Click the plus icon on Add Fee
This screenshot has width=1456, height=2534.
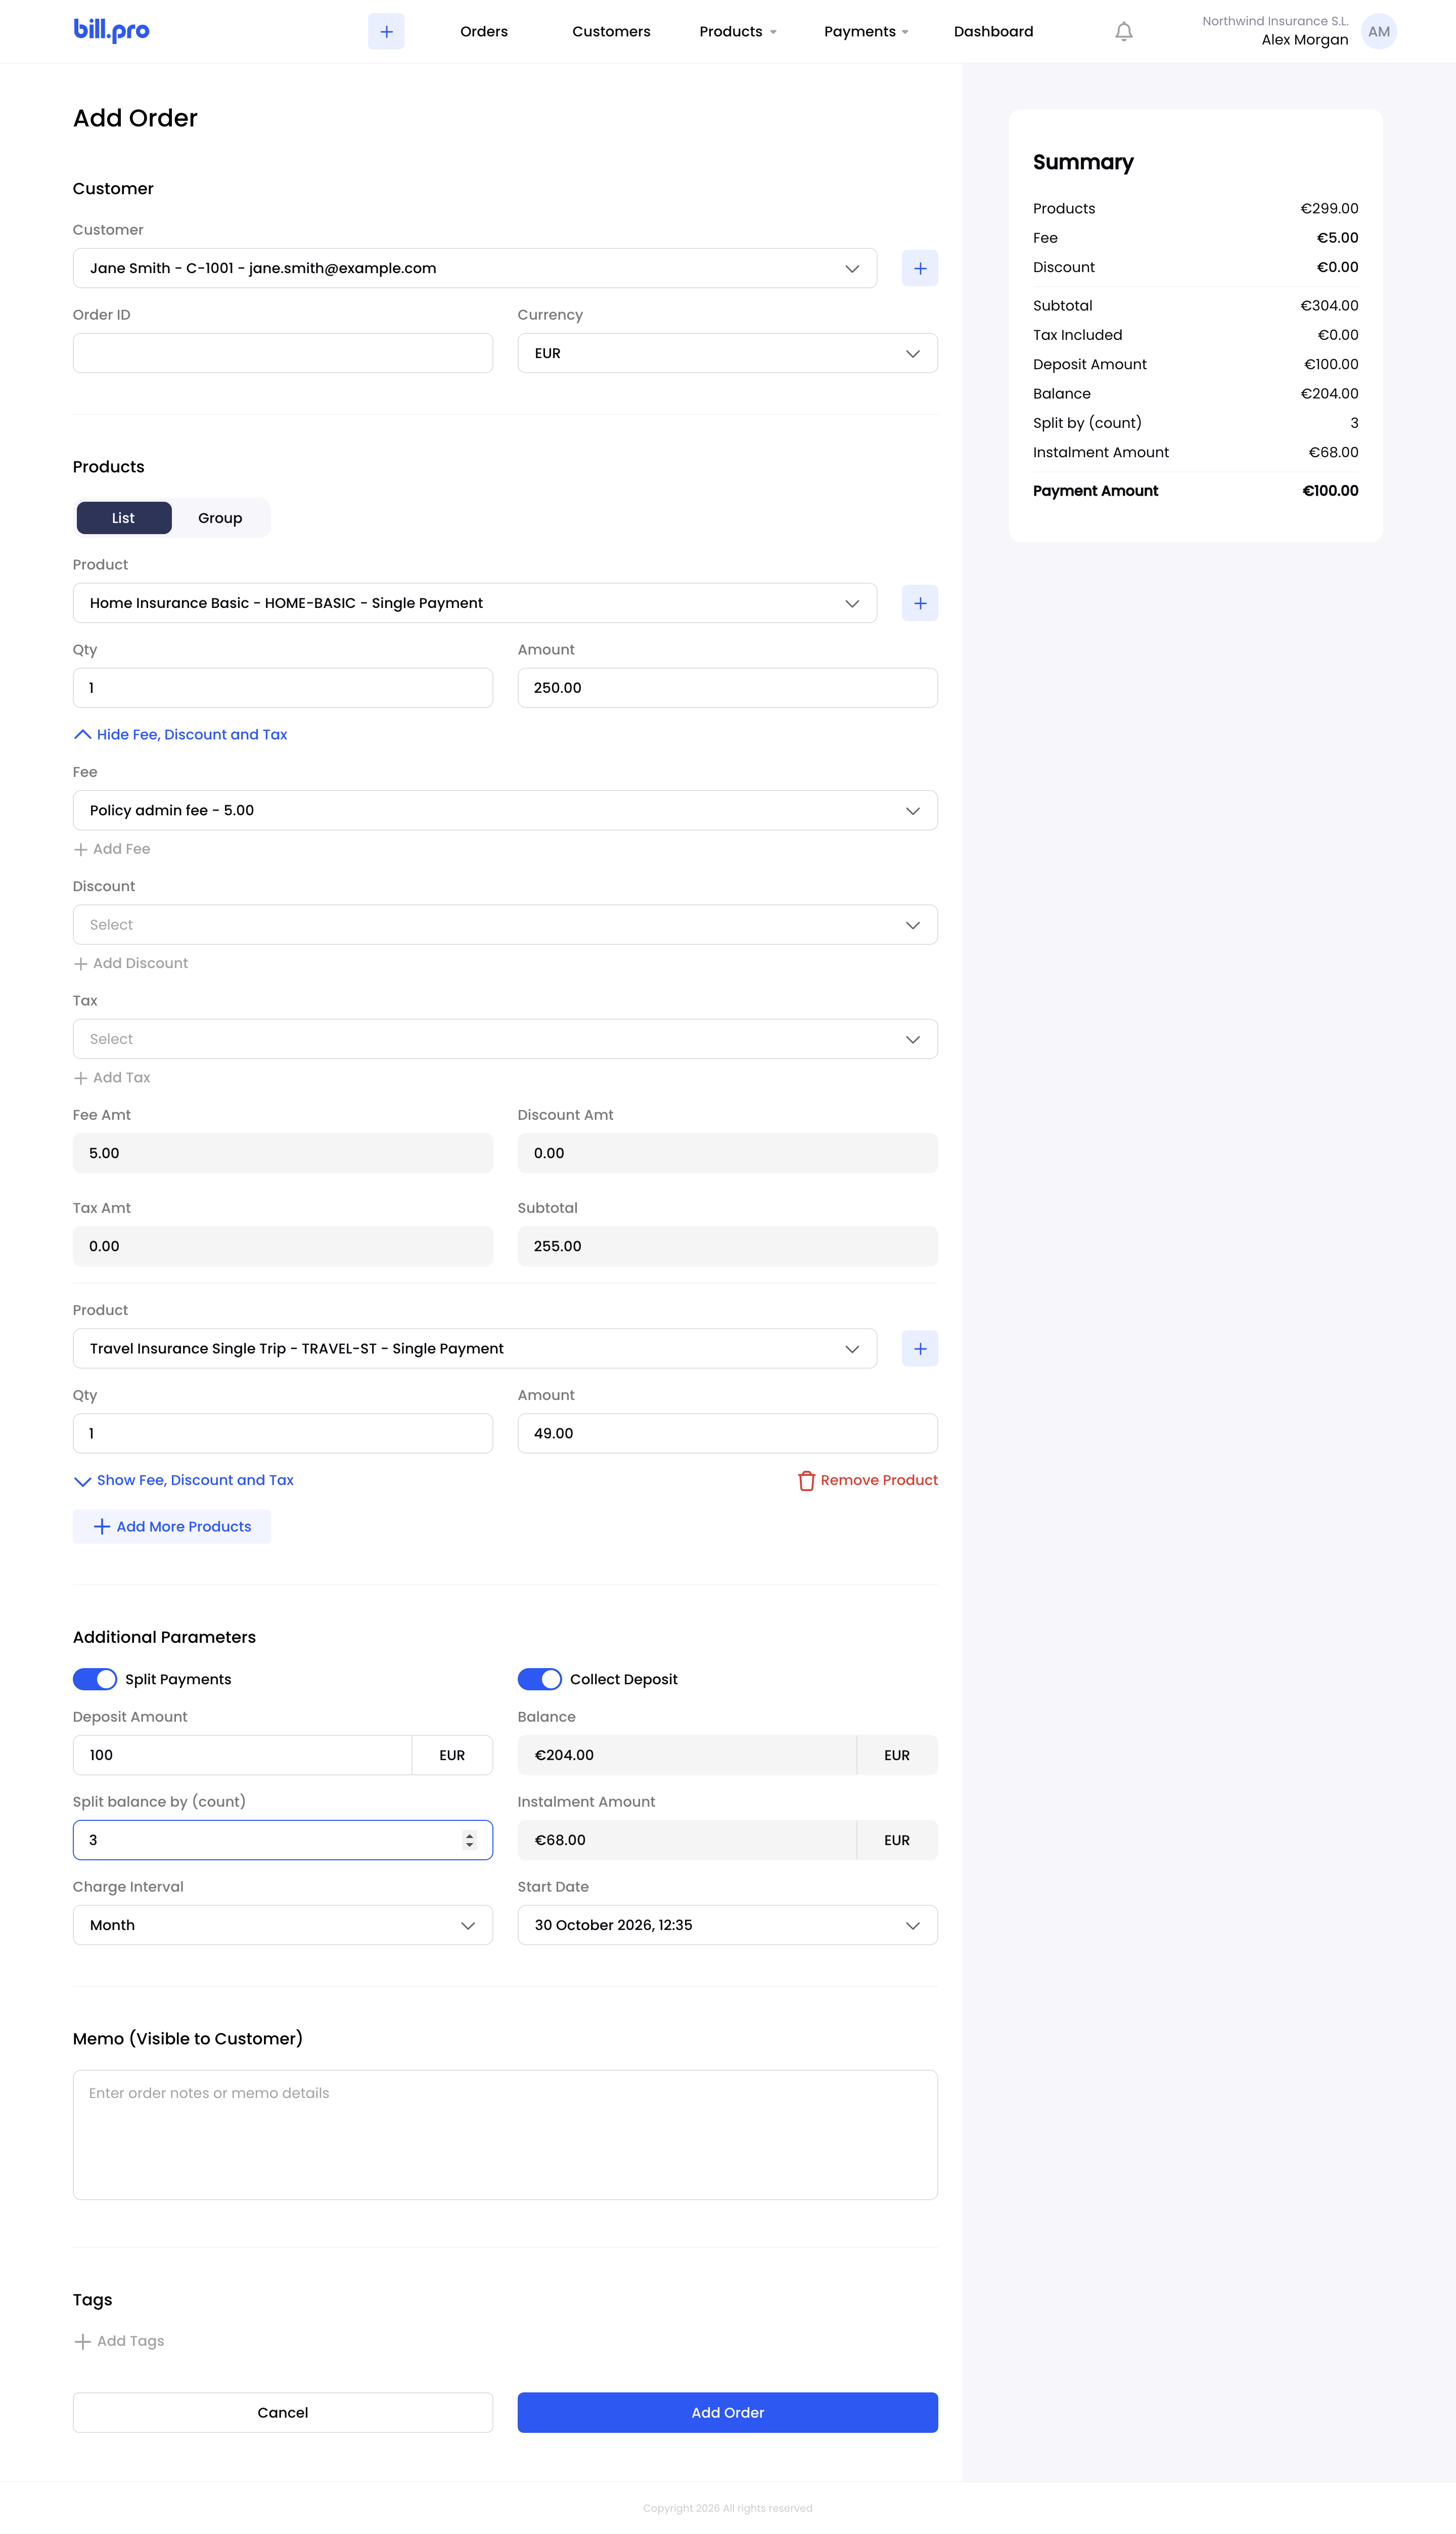click(81, 849)
